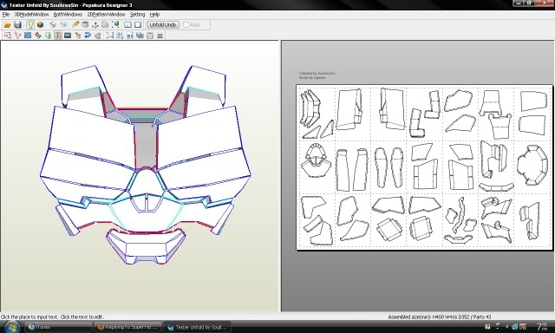Click the anchor icon in the toolbar
This screenshot has height=333, width=555.
[95, 25]
